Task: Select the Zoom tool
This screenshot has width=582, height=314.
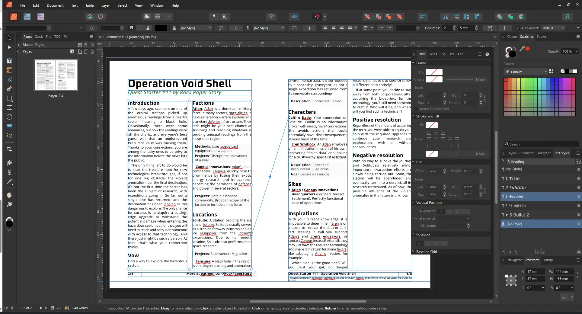Action: [9, 205]
